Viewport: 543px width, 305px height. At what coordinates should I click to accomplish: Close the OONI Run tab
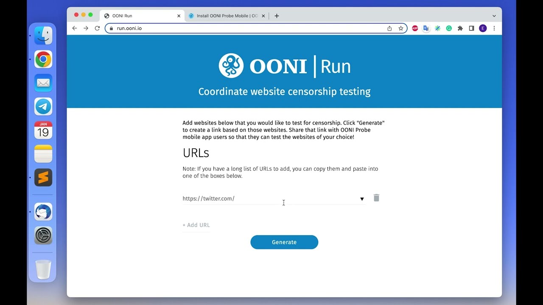pyautogui.click(x=179, y=16)
